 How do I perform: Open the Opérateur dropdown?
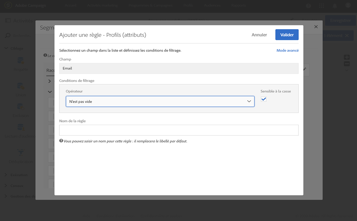pyautogui.click(x=160, y=101)
